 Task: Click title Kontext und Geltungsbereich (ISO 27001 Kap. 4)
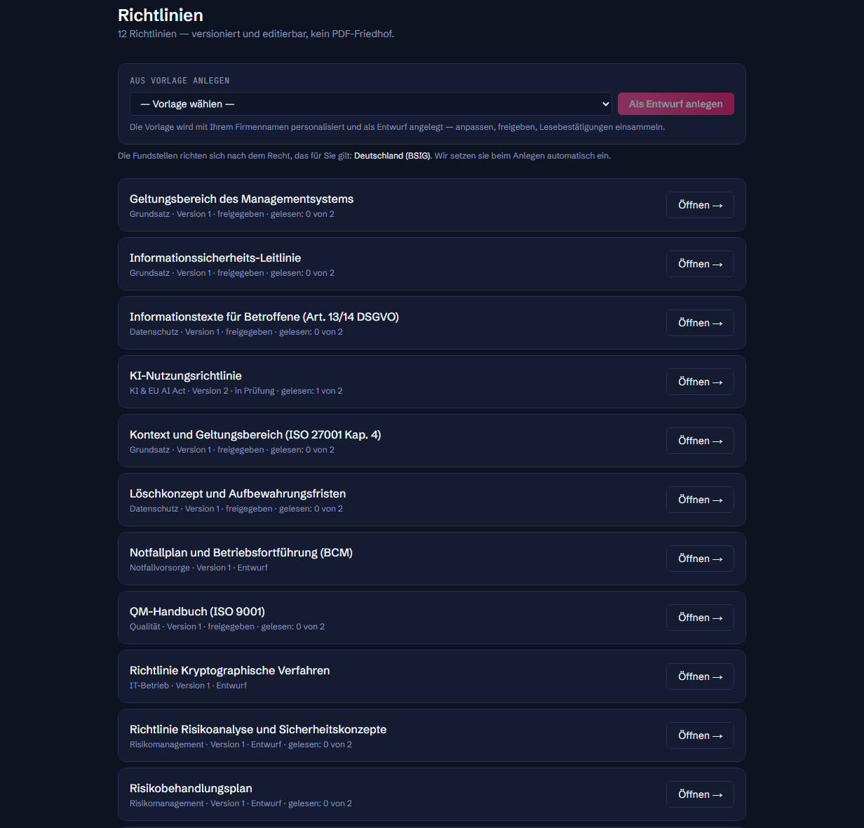pyautogui.click(x=255, y=435)
